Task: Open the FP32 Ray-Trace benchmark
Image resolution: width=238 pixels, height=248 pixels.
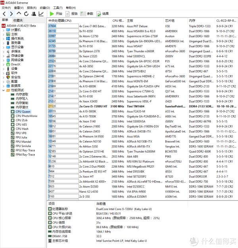Action: (x=25, y=150)
